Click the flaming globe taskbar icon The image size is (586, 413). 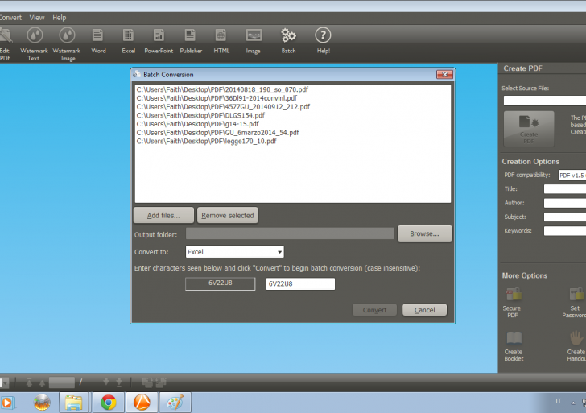pyautogui.click(x=42, y=403)
